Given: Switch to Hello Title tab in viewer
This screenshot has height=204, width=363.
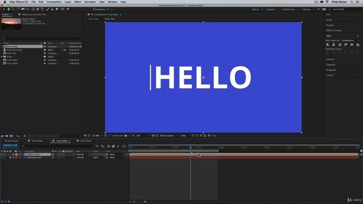Looking at the screenshot, I should click(109, 19).
